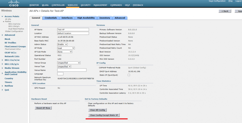Image resolution: width=242 pixels, height=123 pixels.
Task: Switch to the Advanced tab
Action: pyautogui.click(x=120, y=18)
